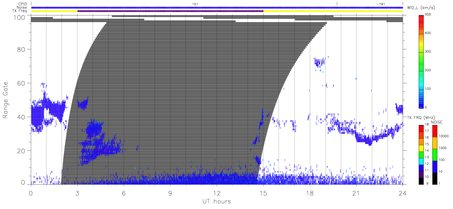Click the Range Gate axis title
The width and height of the screenshot is (453, 209).
(6, 100)
